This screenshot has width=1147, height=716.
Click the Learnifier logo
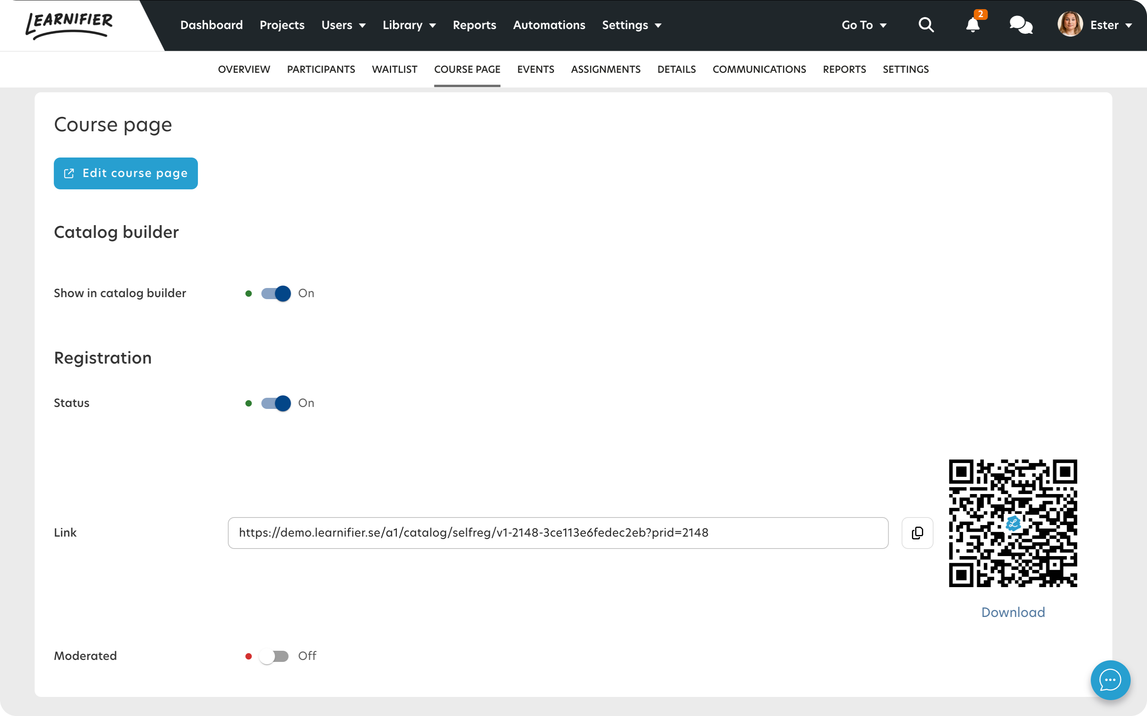(x=69, y=25)
